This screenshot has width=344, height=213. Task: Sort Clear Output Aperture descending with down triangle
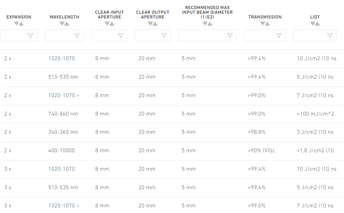[150, 24]
